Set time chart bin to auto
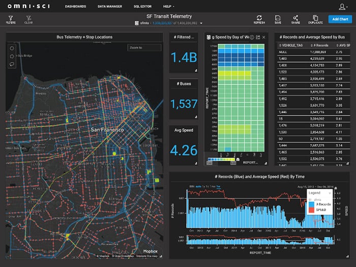The width and height of the screenshot is (356, 267). click(x=198, y=187)
